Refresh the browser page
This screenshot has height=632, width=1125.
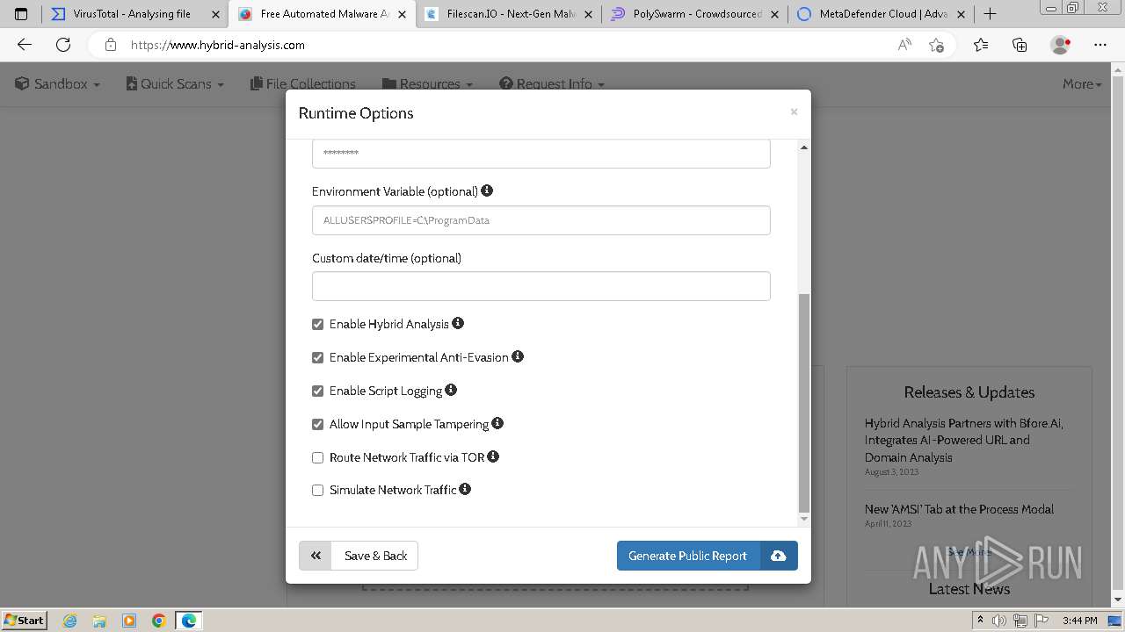click(63, 45)
